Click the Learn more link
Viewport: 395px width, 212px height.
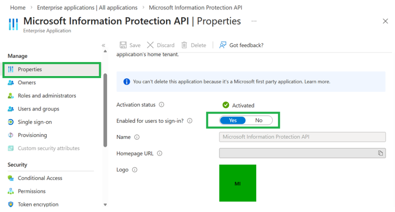tap(317, 82)
